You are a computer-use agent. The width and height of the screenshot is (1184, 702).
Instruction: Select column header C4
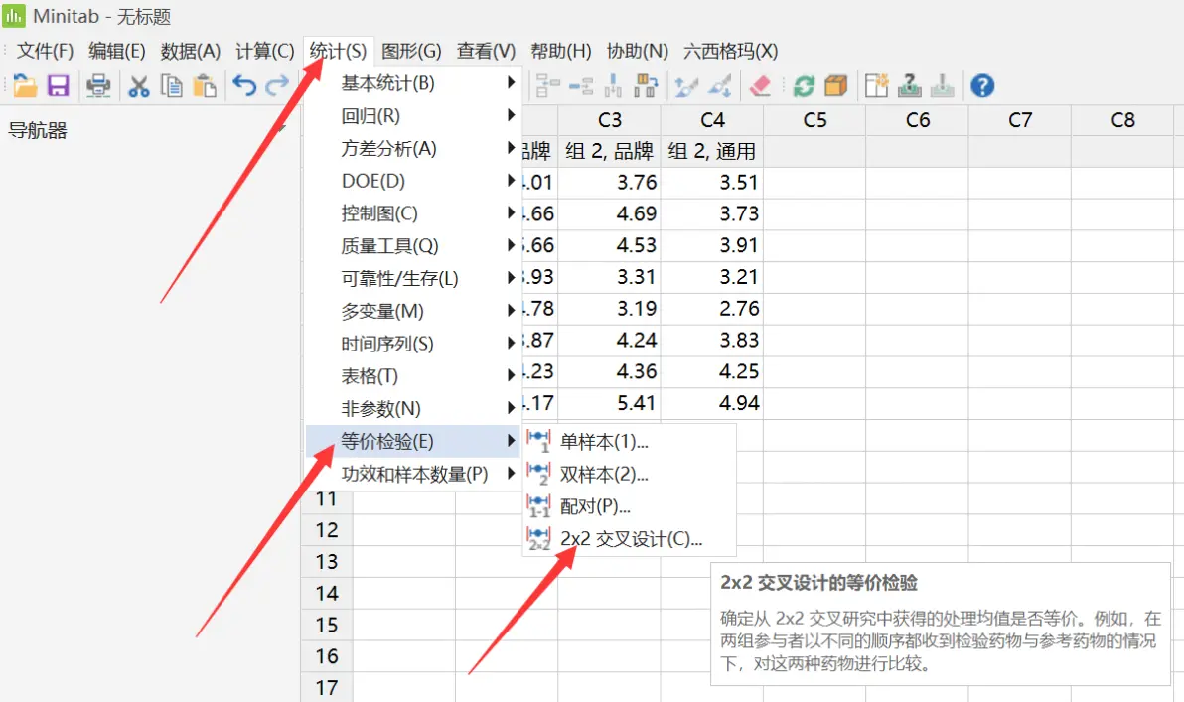click(712, 120)
